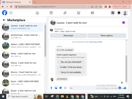Send a thumbs-up like
The height and width of the screenshot is (99, 132).
click(x=125, y=88)
